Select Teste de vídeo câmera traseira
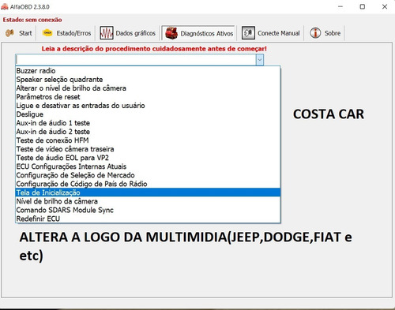The height and width of the screenshot is (310, 395). [x=148, y=149]
